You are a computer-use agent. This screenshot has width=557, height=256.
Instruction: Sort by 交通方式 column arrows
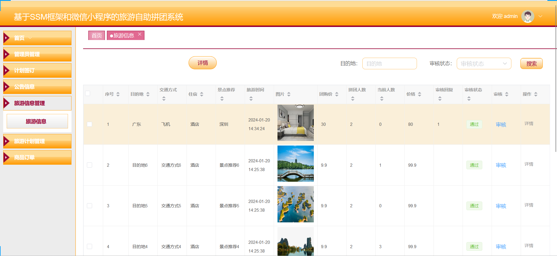point(164,99)
